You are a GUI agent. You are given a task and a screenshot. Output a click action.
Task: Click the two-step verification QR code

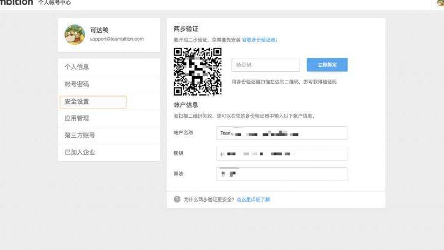pyautogui.click(x=198, y=72)
